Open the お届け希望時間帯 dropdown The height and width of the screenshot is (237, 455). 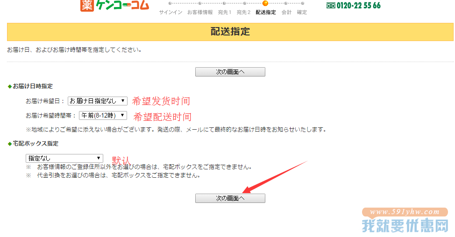(103, 115)
